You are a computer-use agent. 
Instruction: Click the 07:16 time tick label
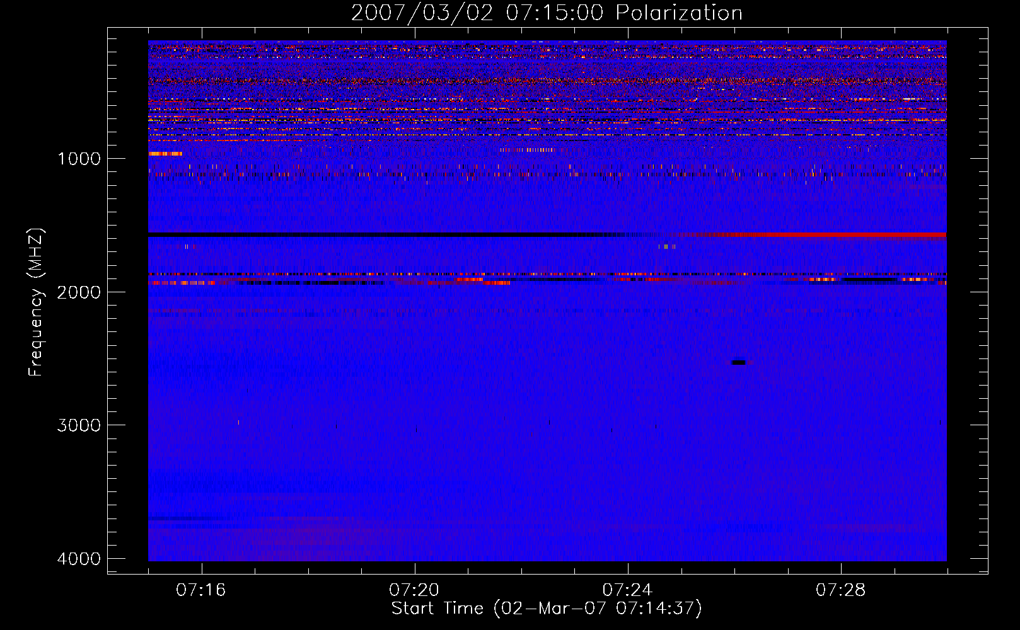click(x=202, y=590)
